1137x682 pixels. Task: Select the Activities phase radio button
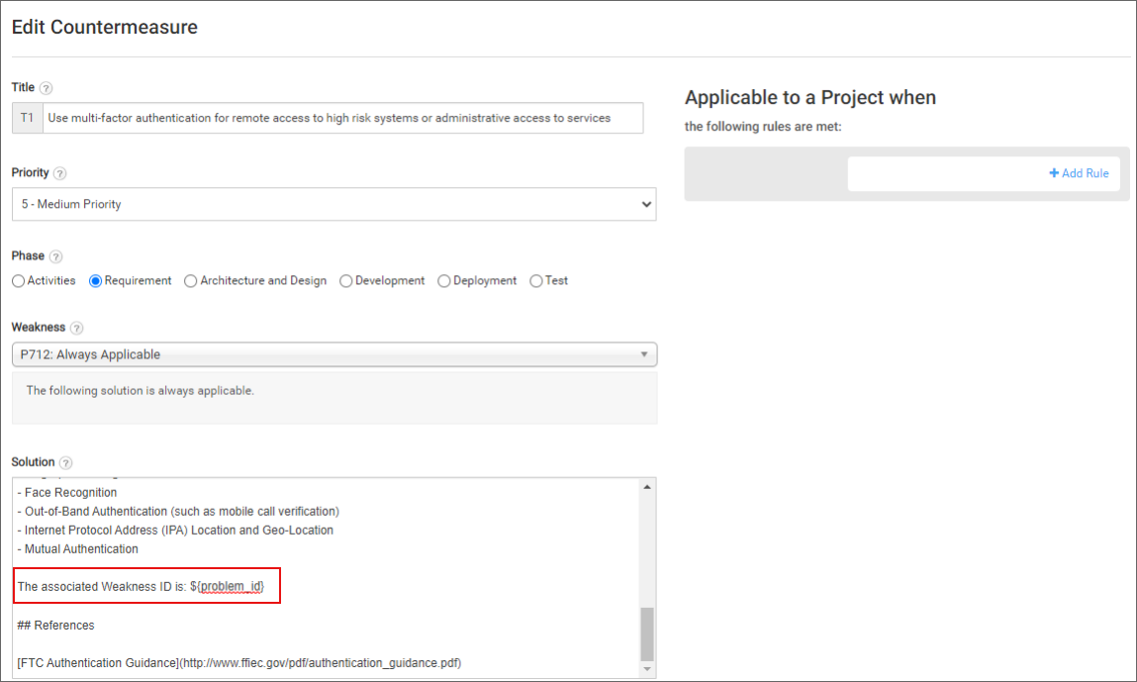click(x=17, y=281)
